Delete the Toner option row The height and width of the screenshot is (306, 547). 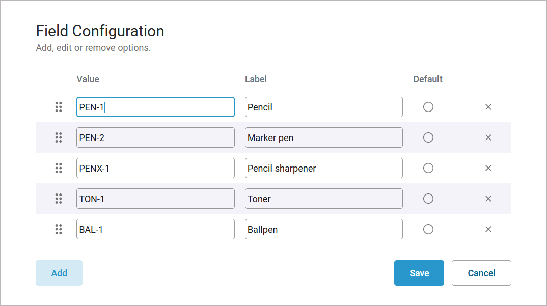(x=488, y=199)
